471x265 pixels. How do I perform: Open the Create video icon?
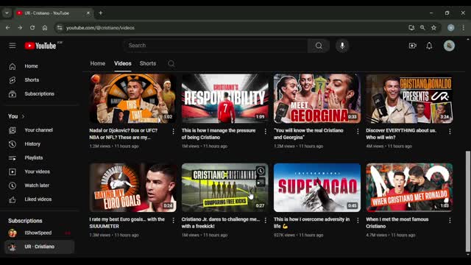(x=412, y=46)
